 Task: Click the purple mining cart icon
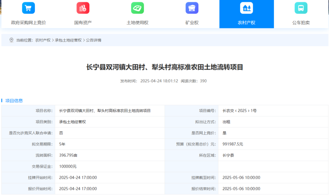[x=192, y=8]
